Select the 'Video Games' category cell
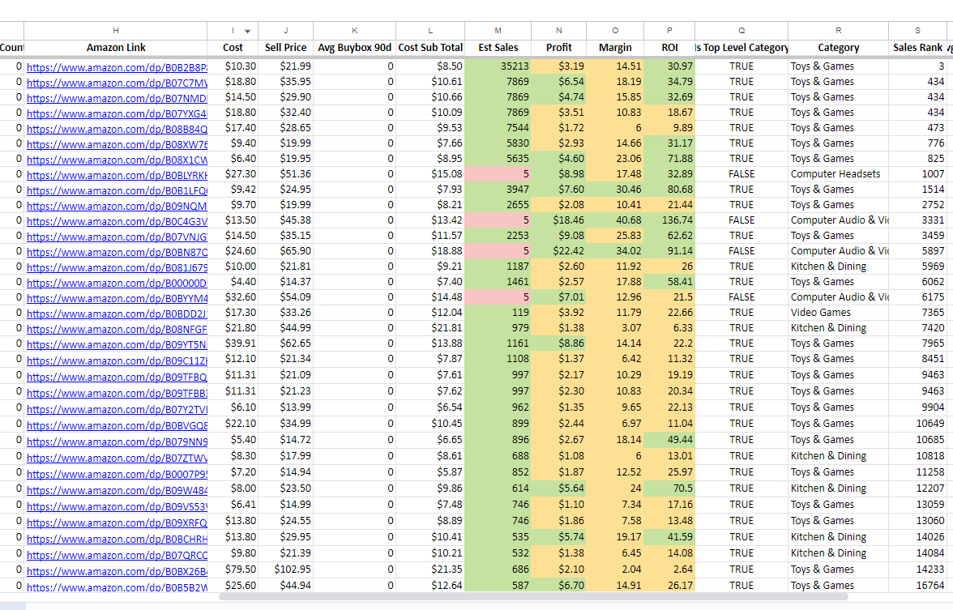This screenshot has height=610, width=953. pos(838,313)
